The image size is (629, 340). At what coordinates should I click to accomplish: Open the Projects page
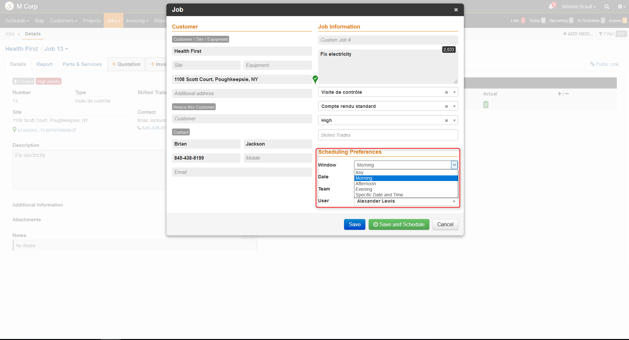[x=92, y=21]
